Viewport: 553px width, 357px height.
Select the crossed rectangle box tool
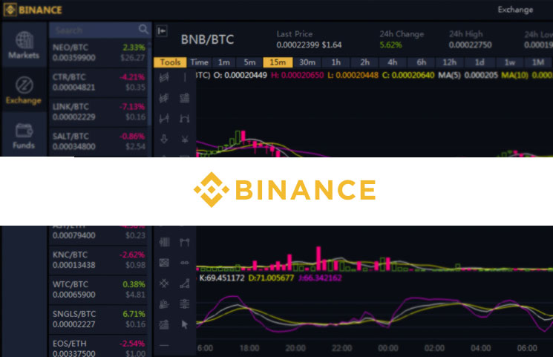[x=164, y=263]
